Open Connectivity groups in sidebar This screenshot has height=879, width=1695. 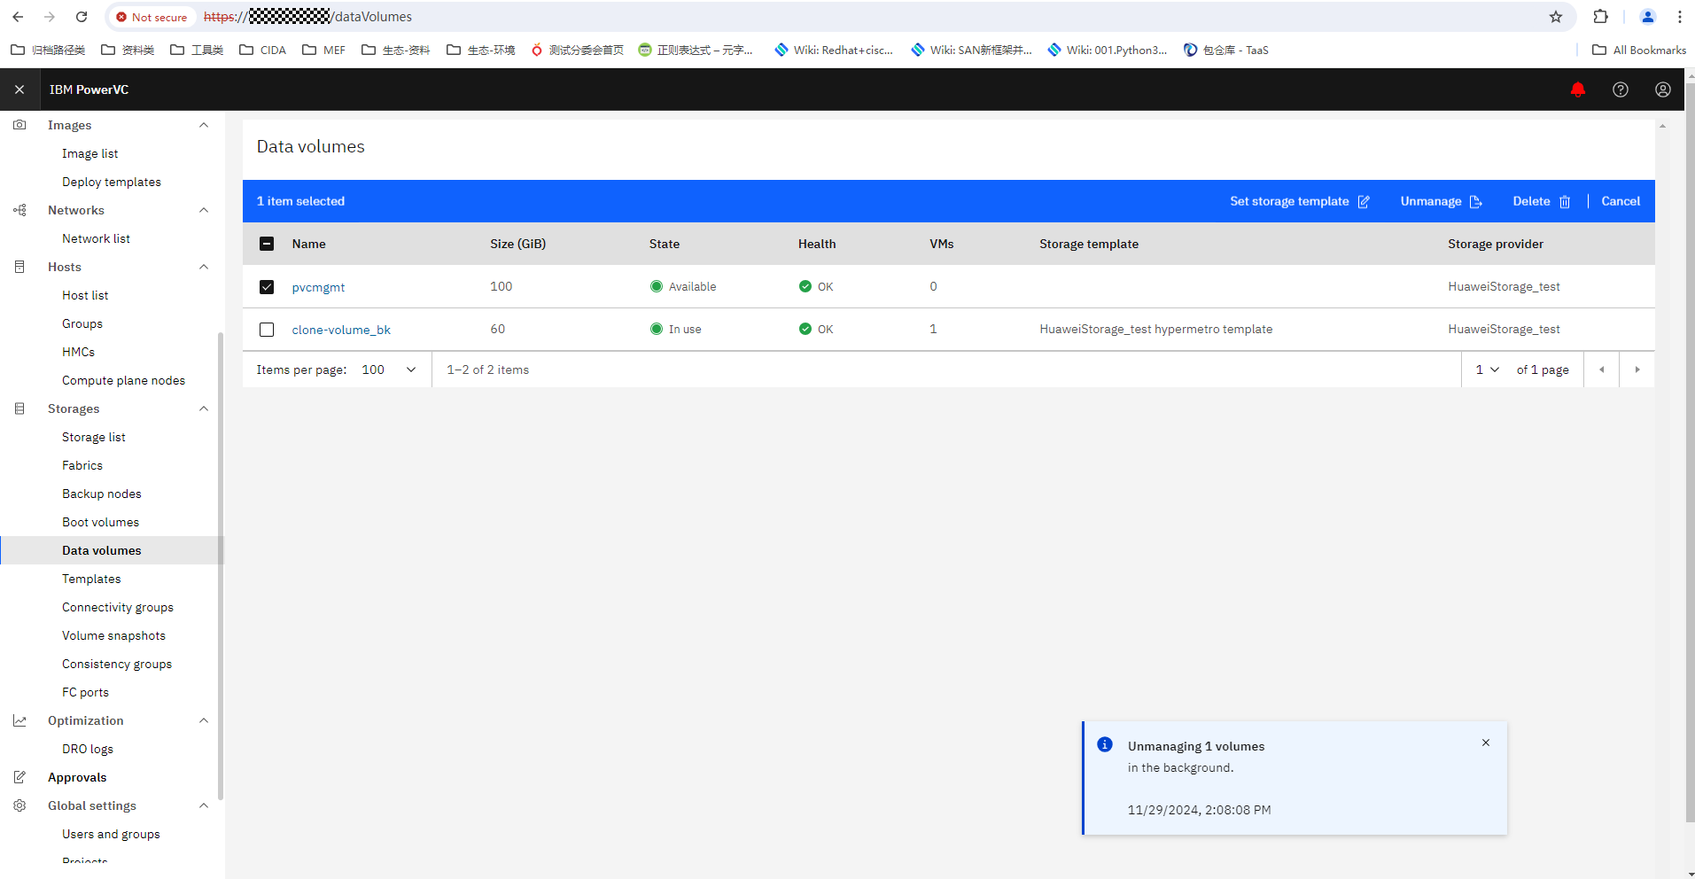[x=118, y=607]
